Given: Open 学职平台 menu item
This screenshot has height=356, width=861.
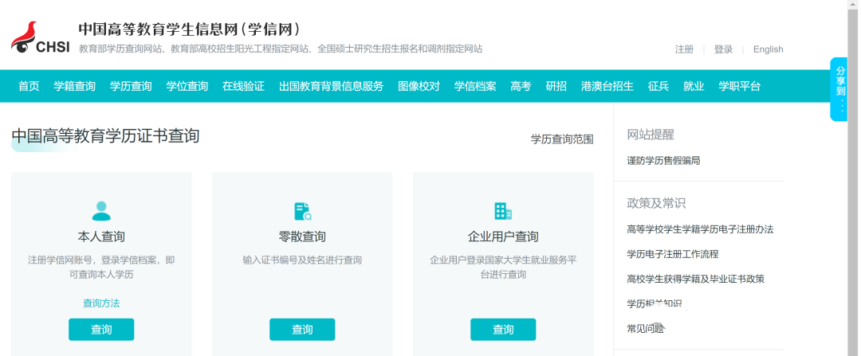Looking at the screenshot, I should (740, 86).
